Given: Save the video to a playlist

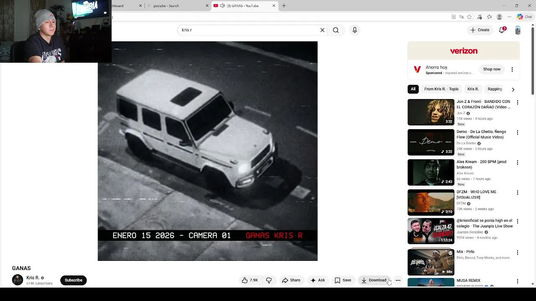Looking at the screenshot, I should (343, 280).
